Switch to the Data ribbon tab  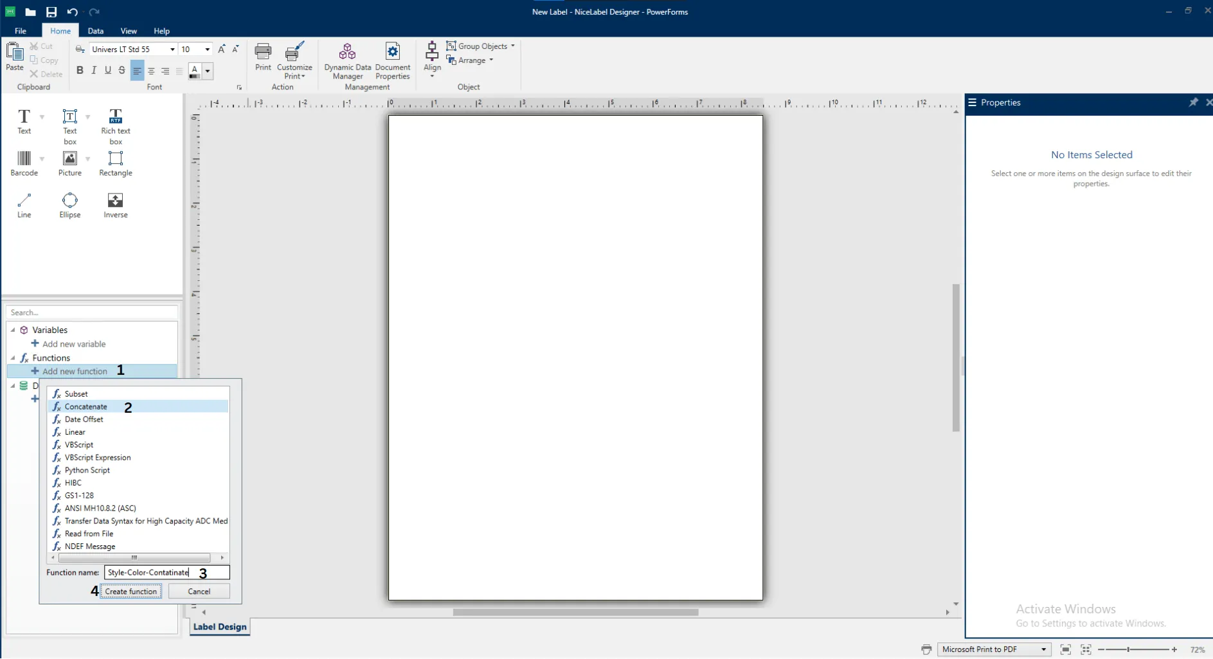[x=95, y=30]
